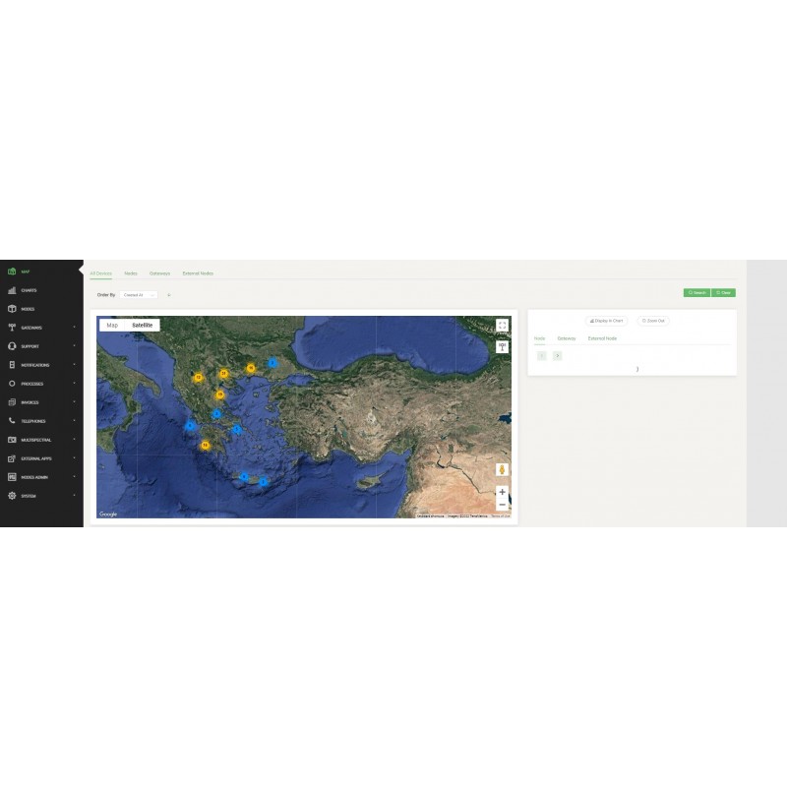The image size is (787, 787).
Task: Select the Gateway tab in side panel
Action: pyautogui.click(x=567, y=338)
